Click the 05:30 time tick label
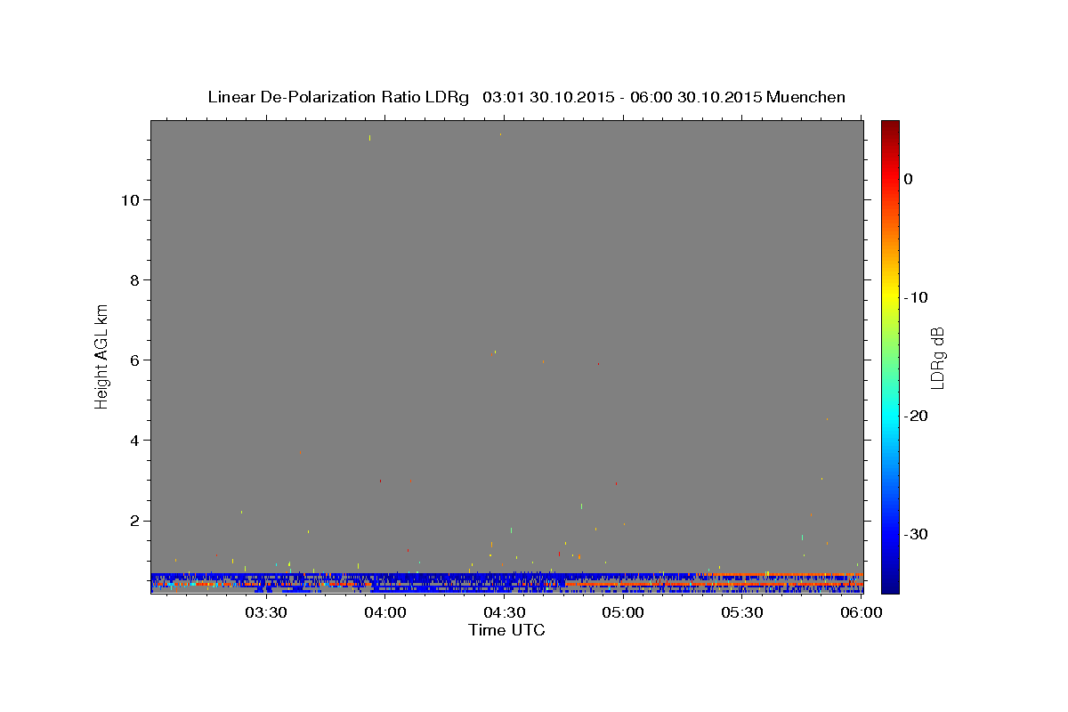 [742, 612]
